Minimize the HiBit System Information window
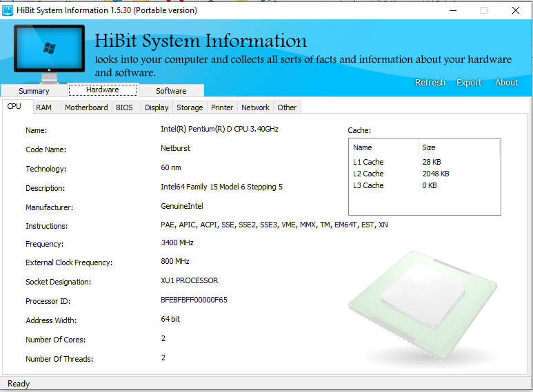 point(453,10)
